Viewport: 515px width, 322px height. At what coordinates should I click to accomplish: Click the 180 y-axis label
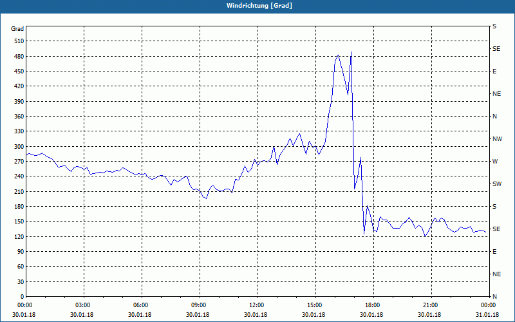click(x=19, y=207)
